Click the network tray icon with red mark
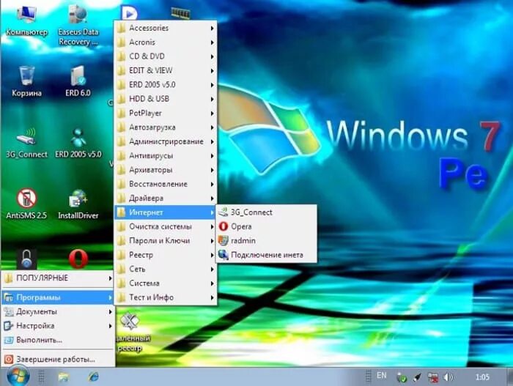Viewport: 513px width, 386px height. click(x=433, y=377)
